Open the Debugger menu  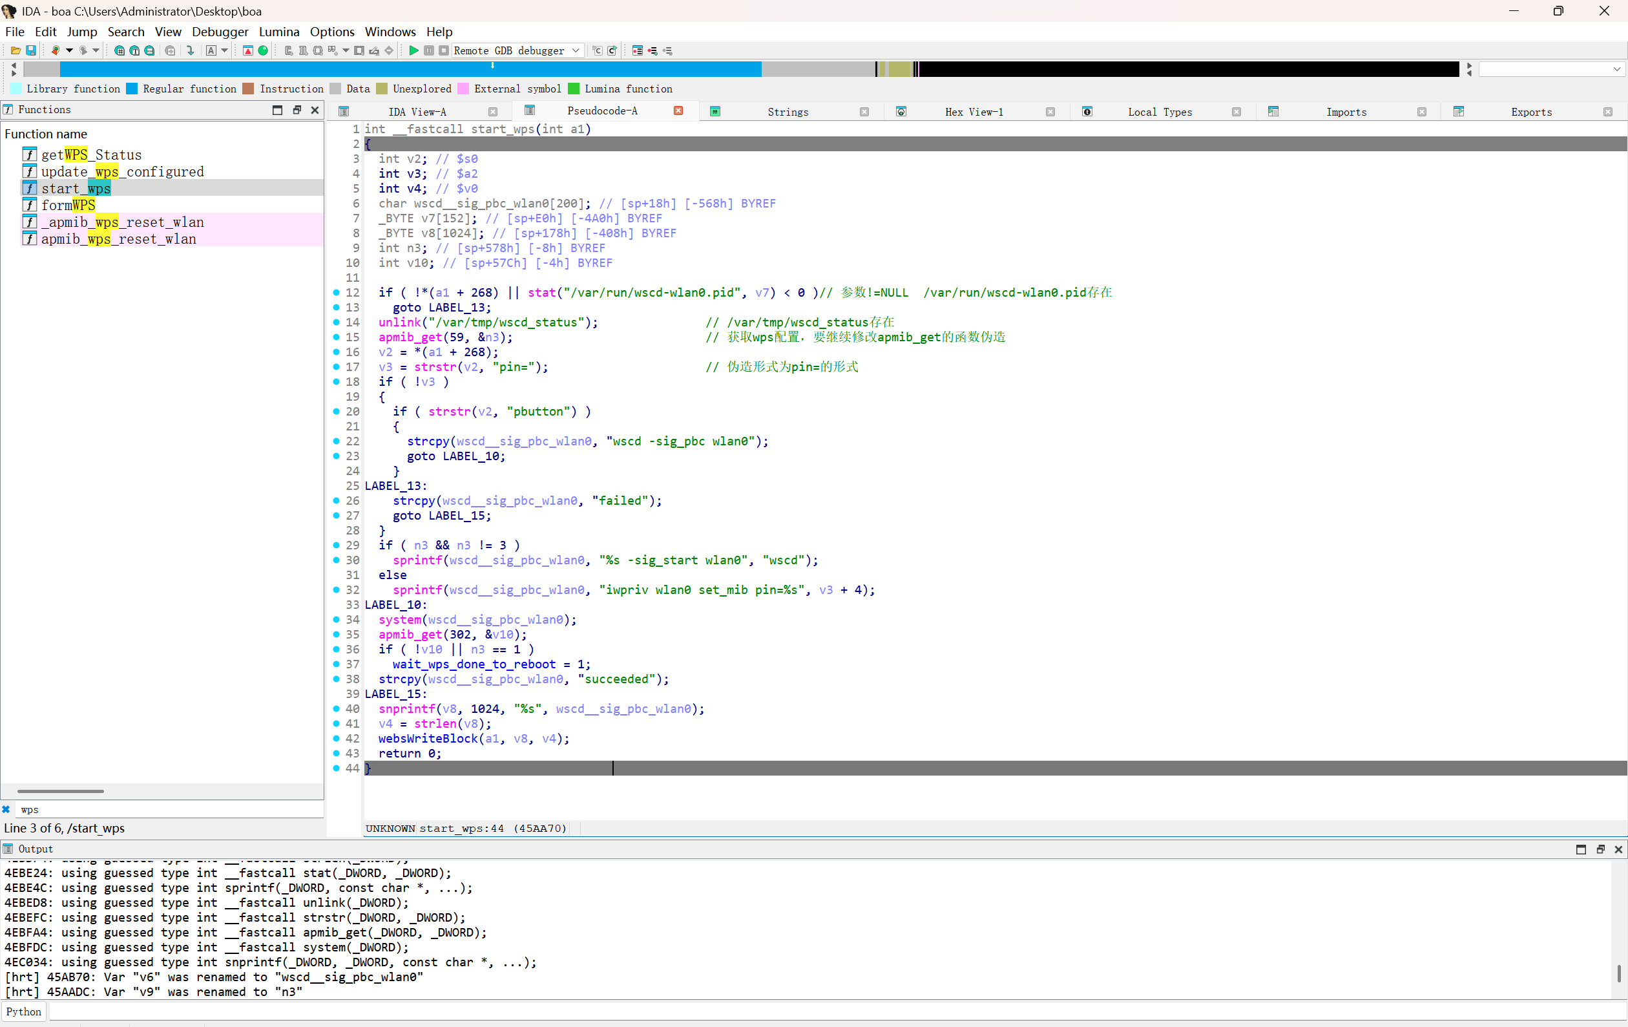pos(220,32)
